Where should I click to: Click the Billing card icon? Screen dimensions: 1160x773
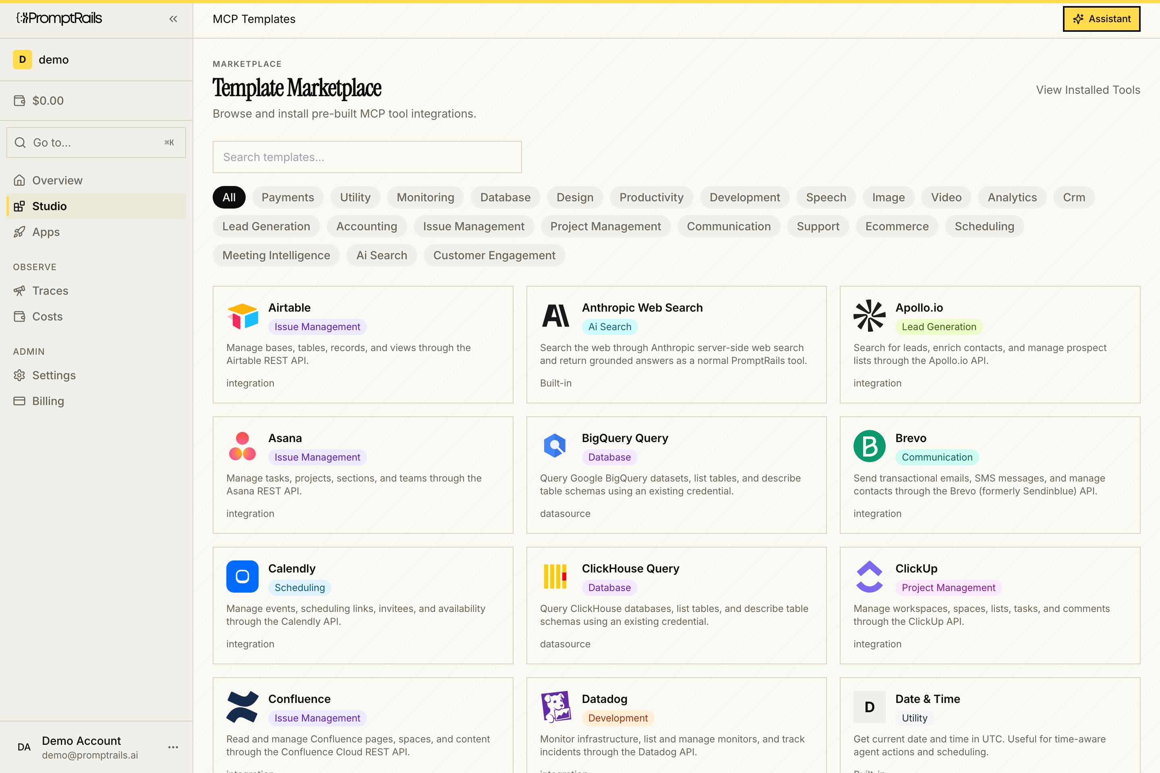pyautogui.click(x=19, y=401)
